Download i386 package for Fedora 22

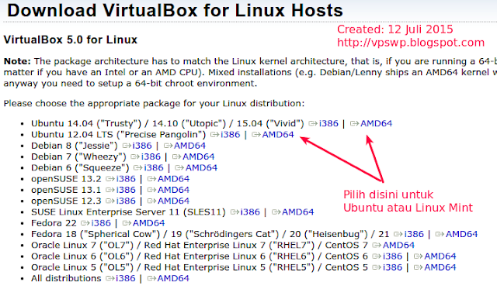[x=101, y=223]
